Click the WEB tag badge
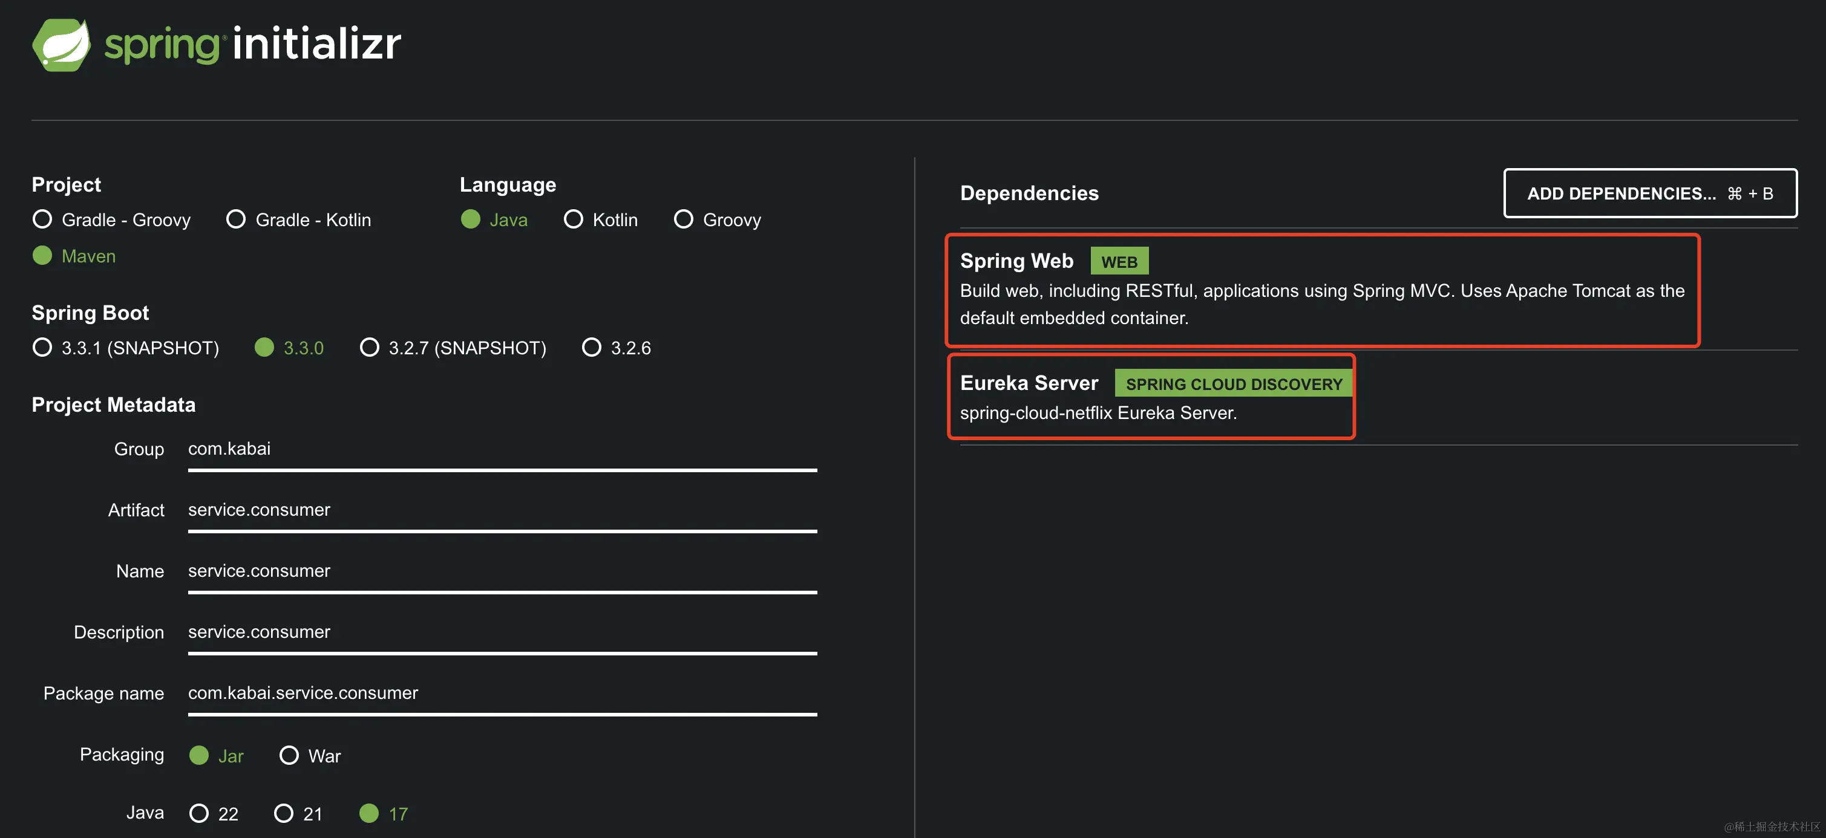The height and width of the screenshot is (838, 1826). [1119, 262]
